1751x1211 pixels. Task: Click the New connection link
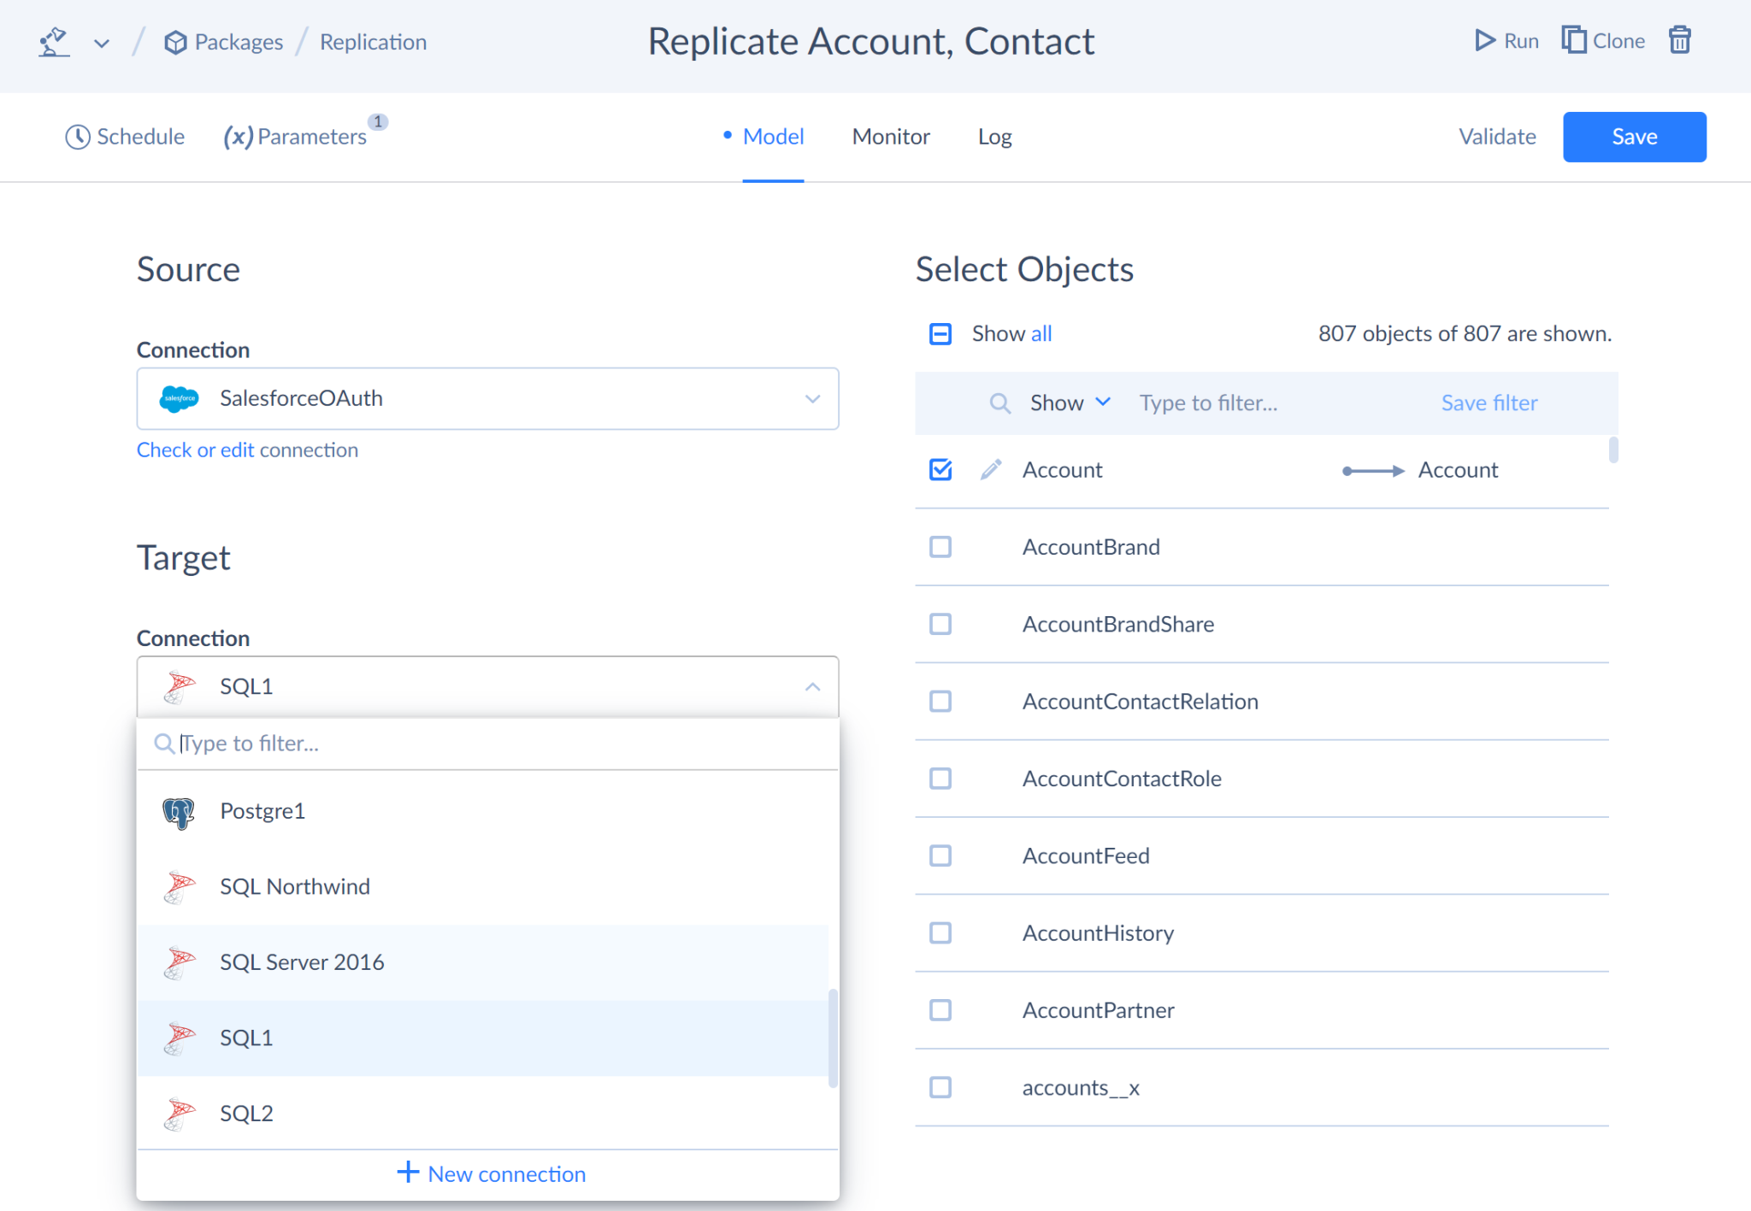492,1173
